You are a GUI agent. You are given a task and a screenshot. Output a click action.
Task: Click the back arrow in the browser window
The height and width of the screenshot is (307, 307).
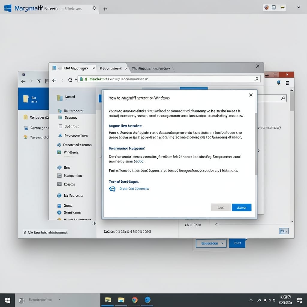pyautogui.click(x=54, y=80)
